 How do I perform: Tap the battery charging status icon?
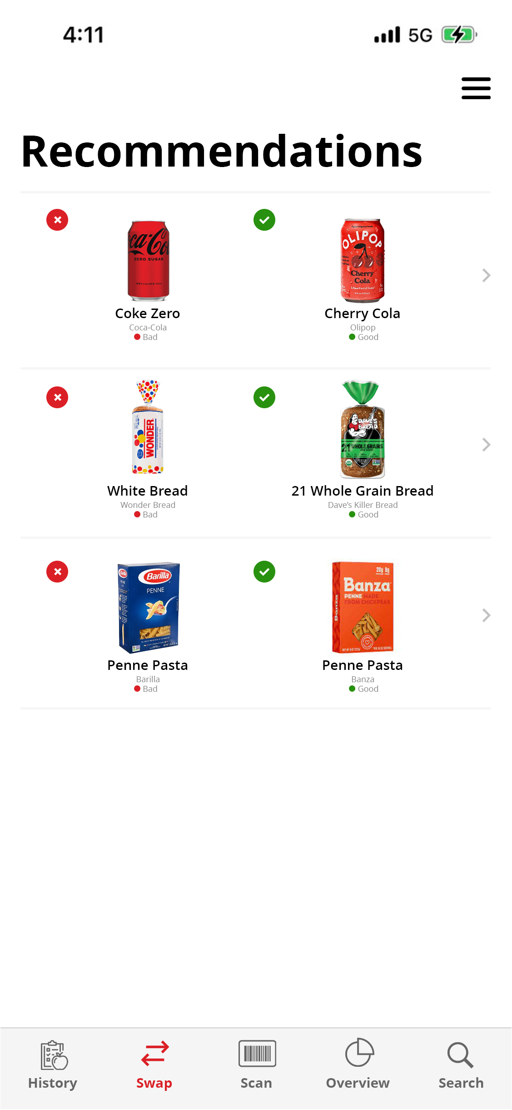tap(459, 35)
